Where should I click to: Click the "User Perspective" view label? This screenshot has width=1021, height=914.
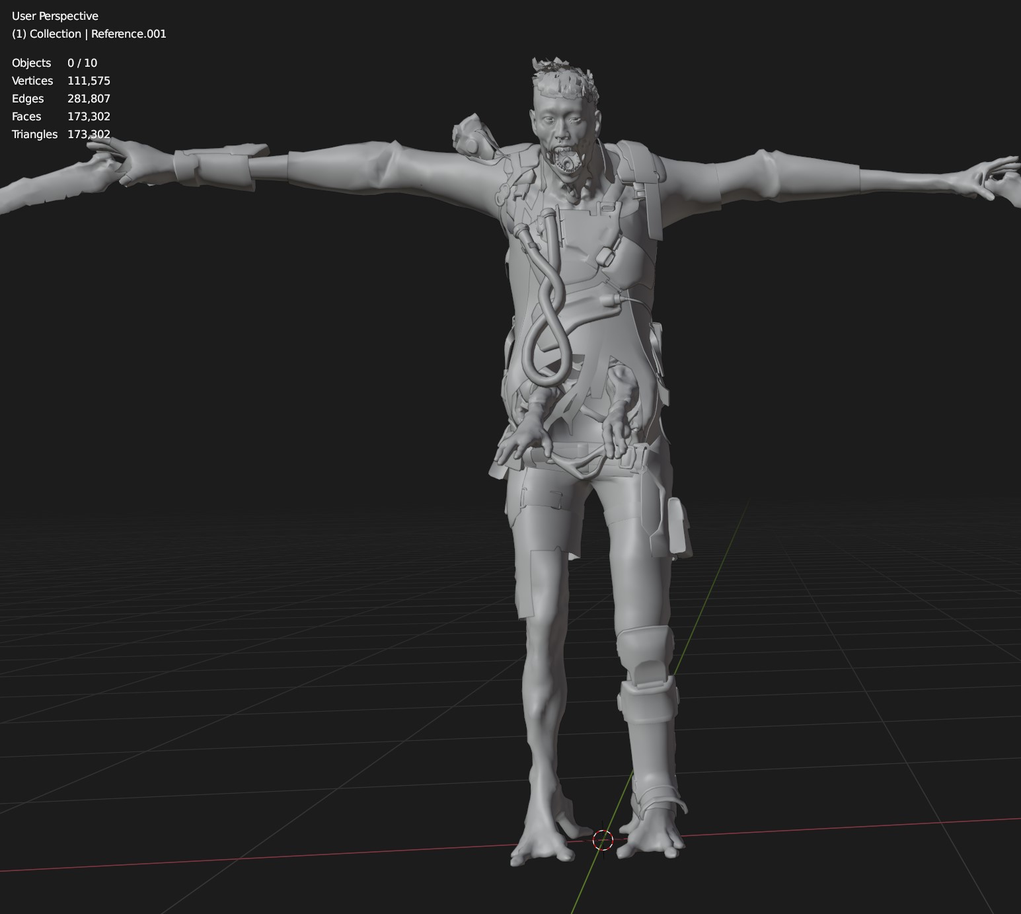(x=55, y=16)
